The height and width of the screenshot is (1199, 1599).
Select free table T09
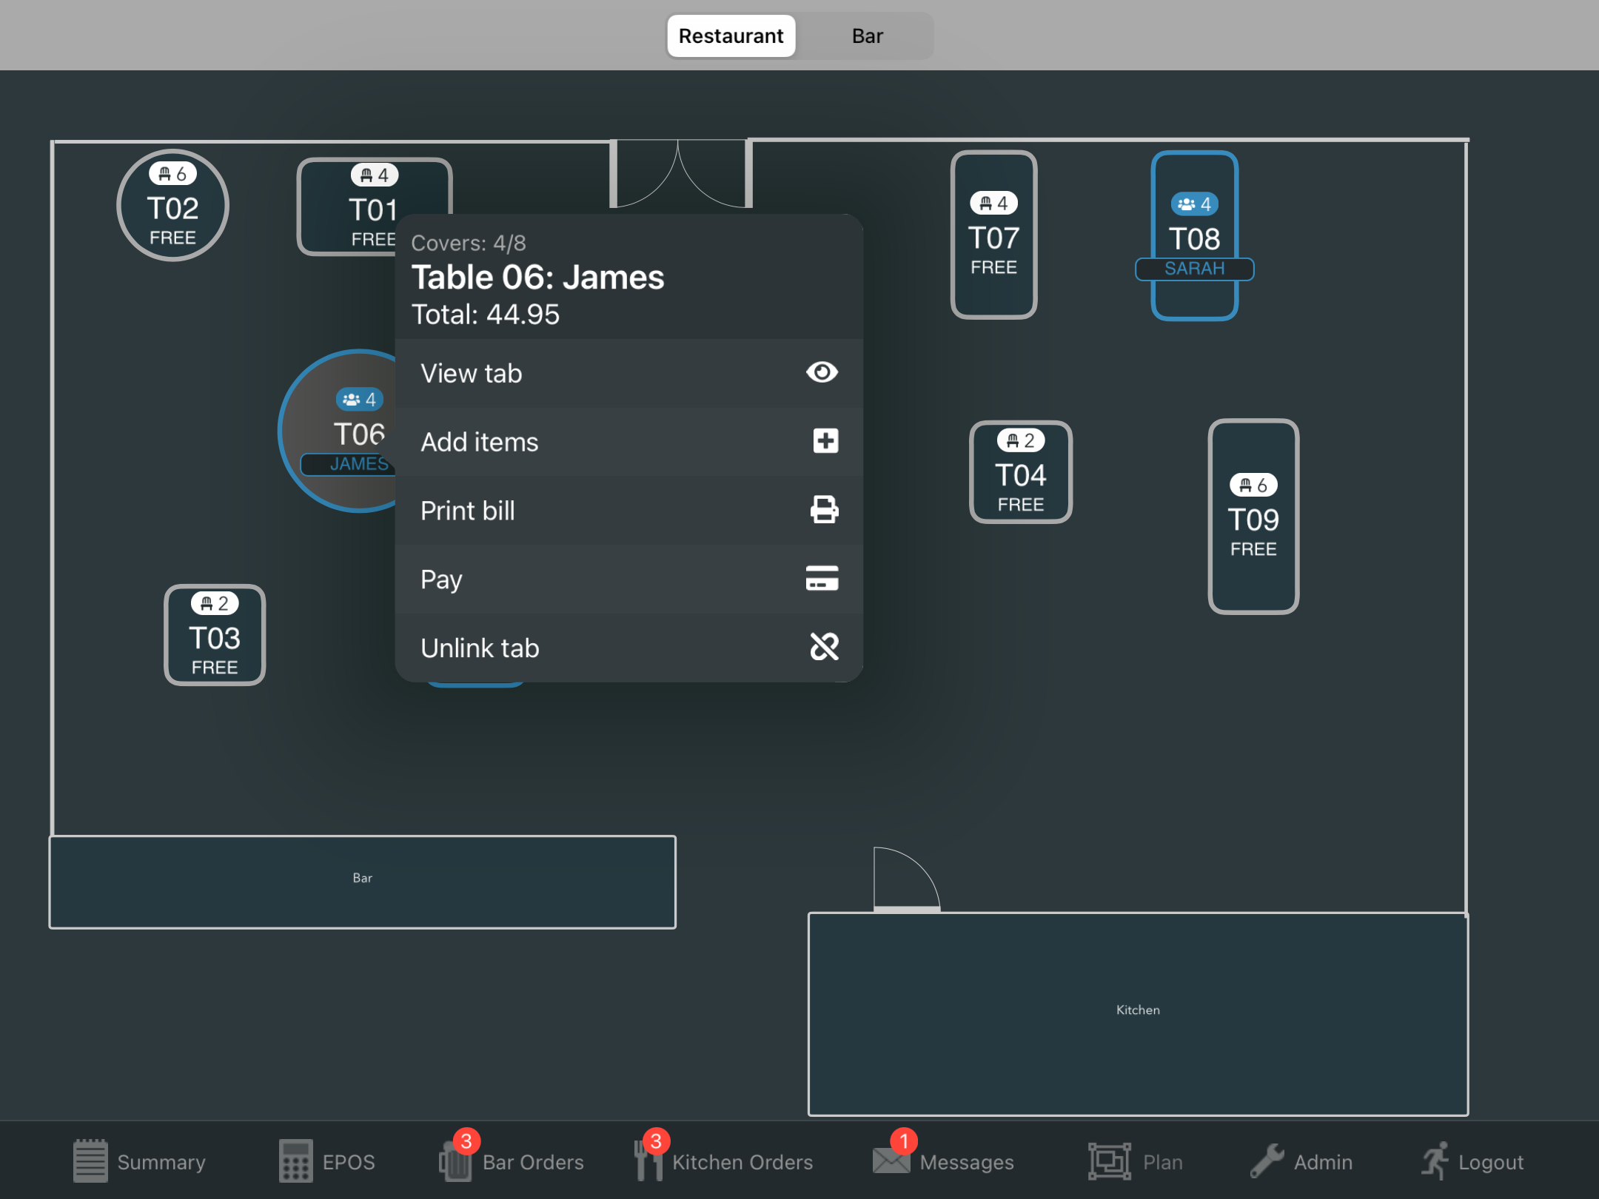tap(1253, 517)
